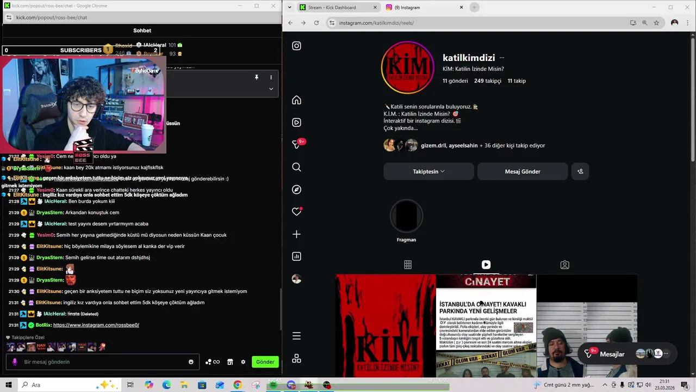Click Yesim0 username in Semih message
The image size is (696, 392).
(x=45, y=235)
